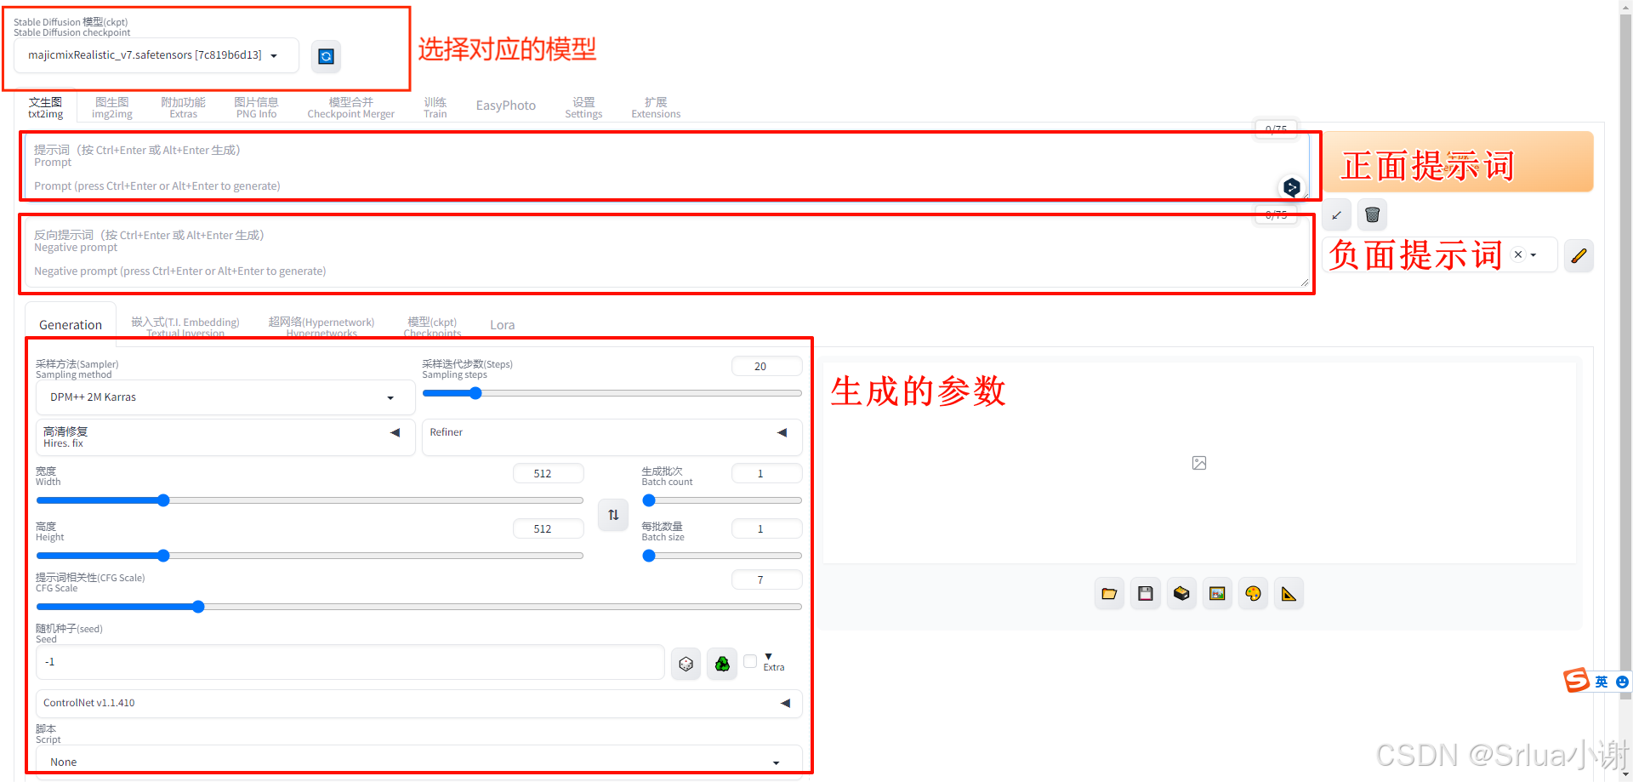The height and width of the screenshot is (782, 1633).
Task: Adjust the Sampling steps slider
Action: pos(612,393)
